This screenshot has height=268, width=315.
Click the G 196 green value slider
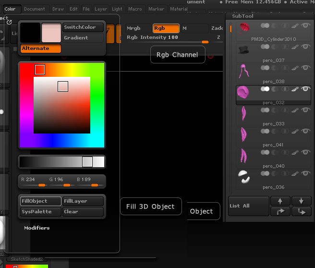(x=61, y=182)
